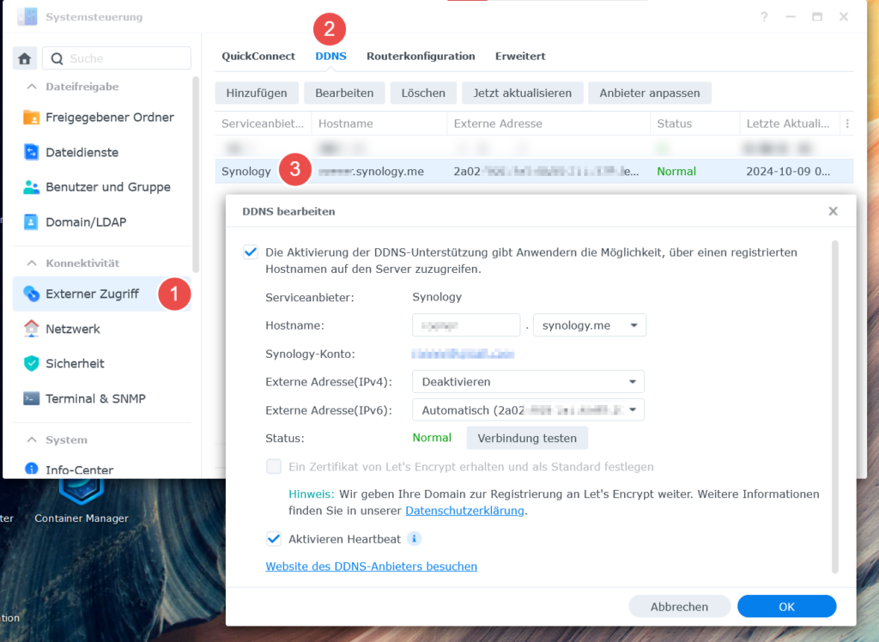879x642 pixels.
Task: Select the Externer Zugriff icon
Action: (32, 294)
